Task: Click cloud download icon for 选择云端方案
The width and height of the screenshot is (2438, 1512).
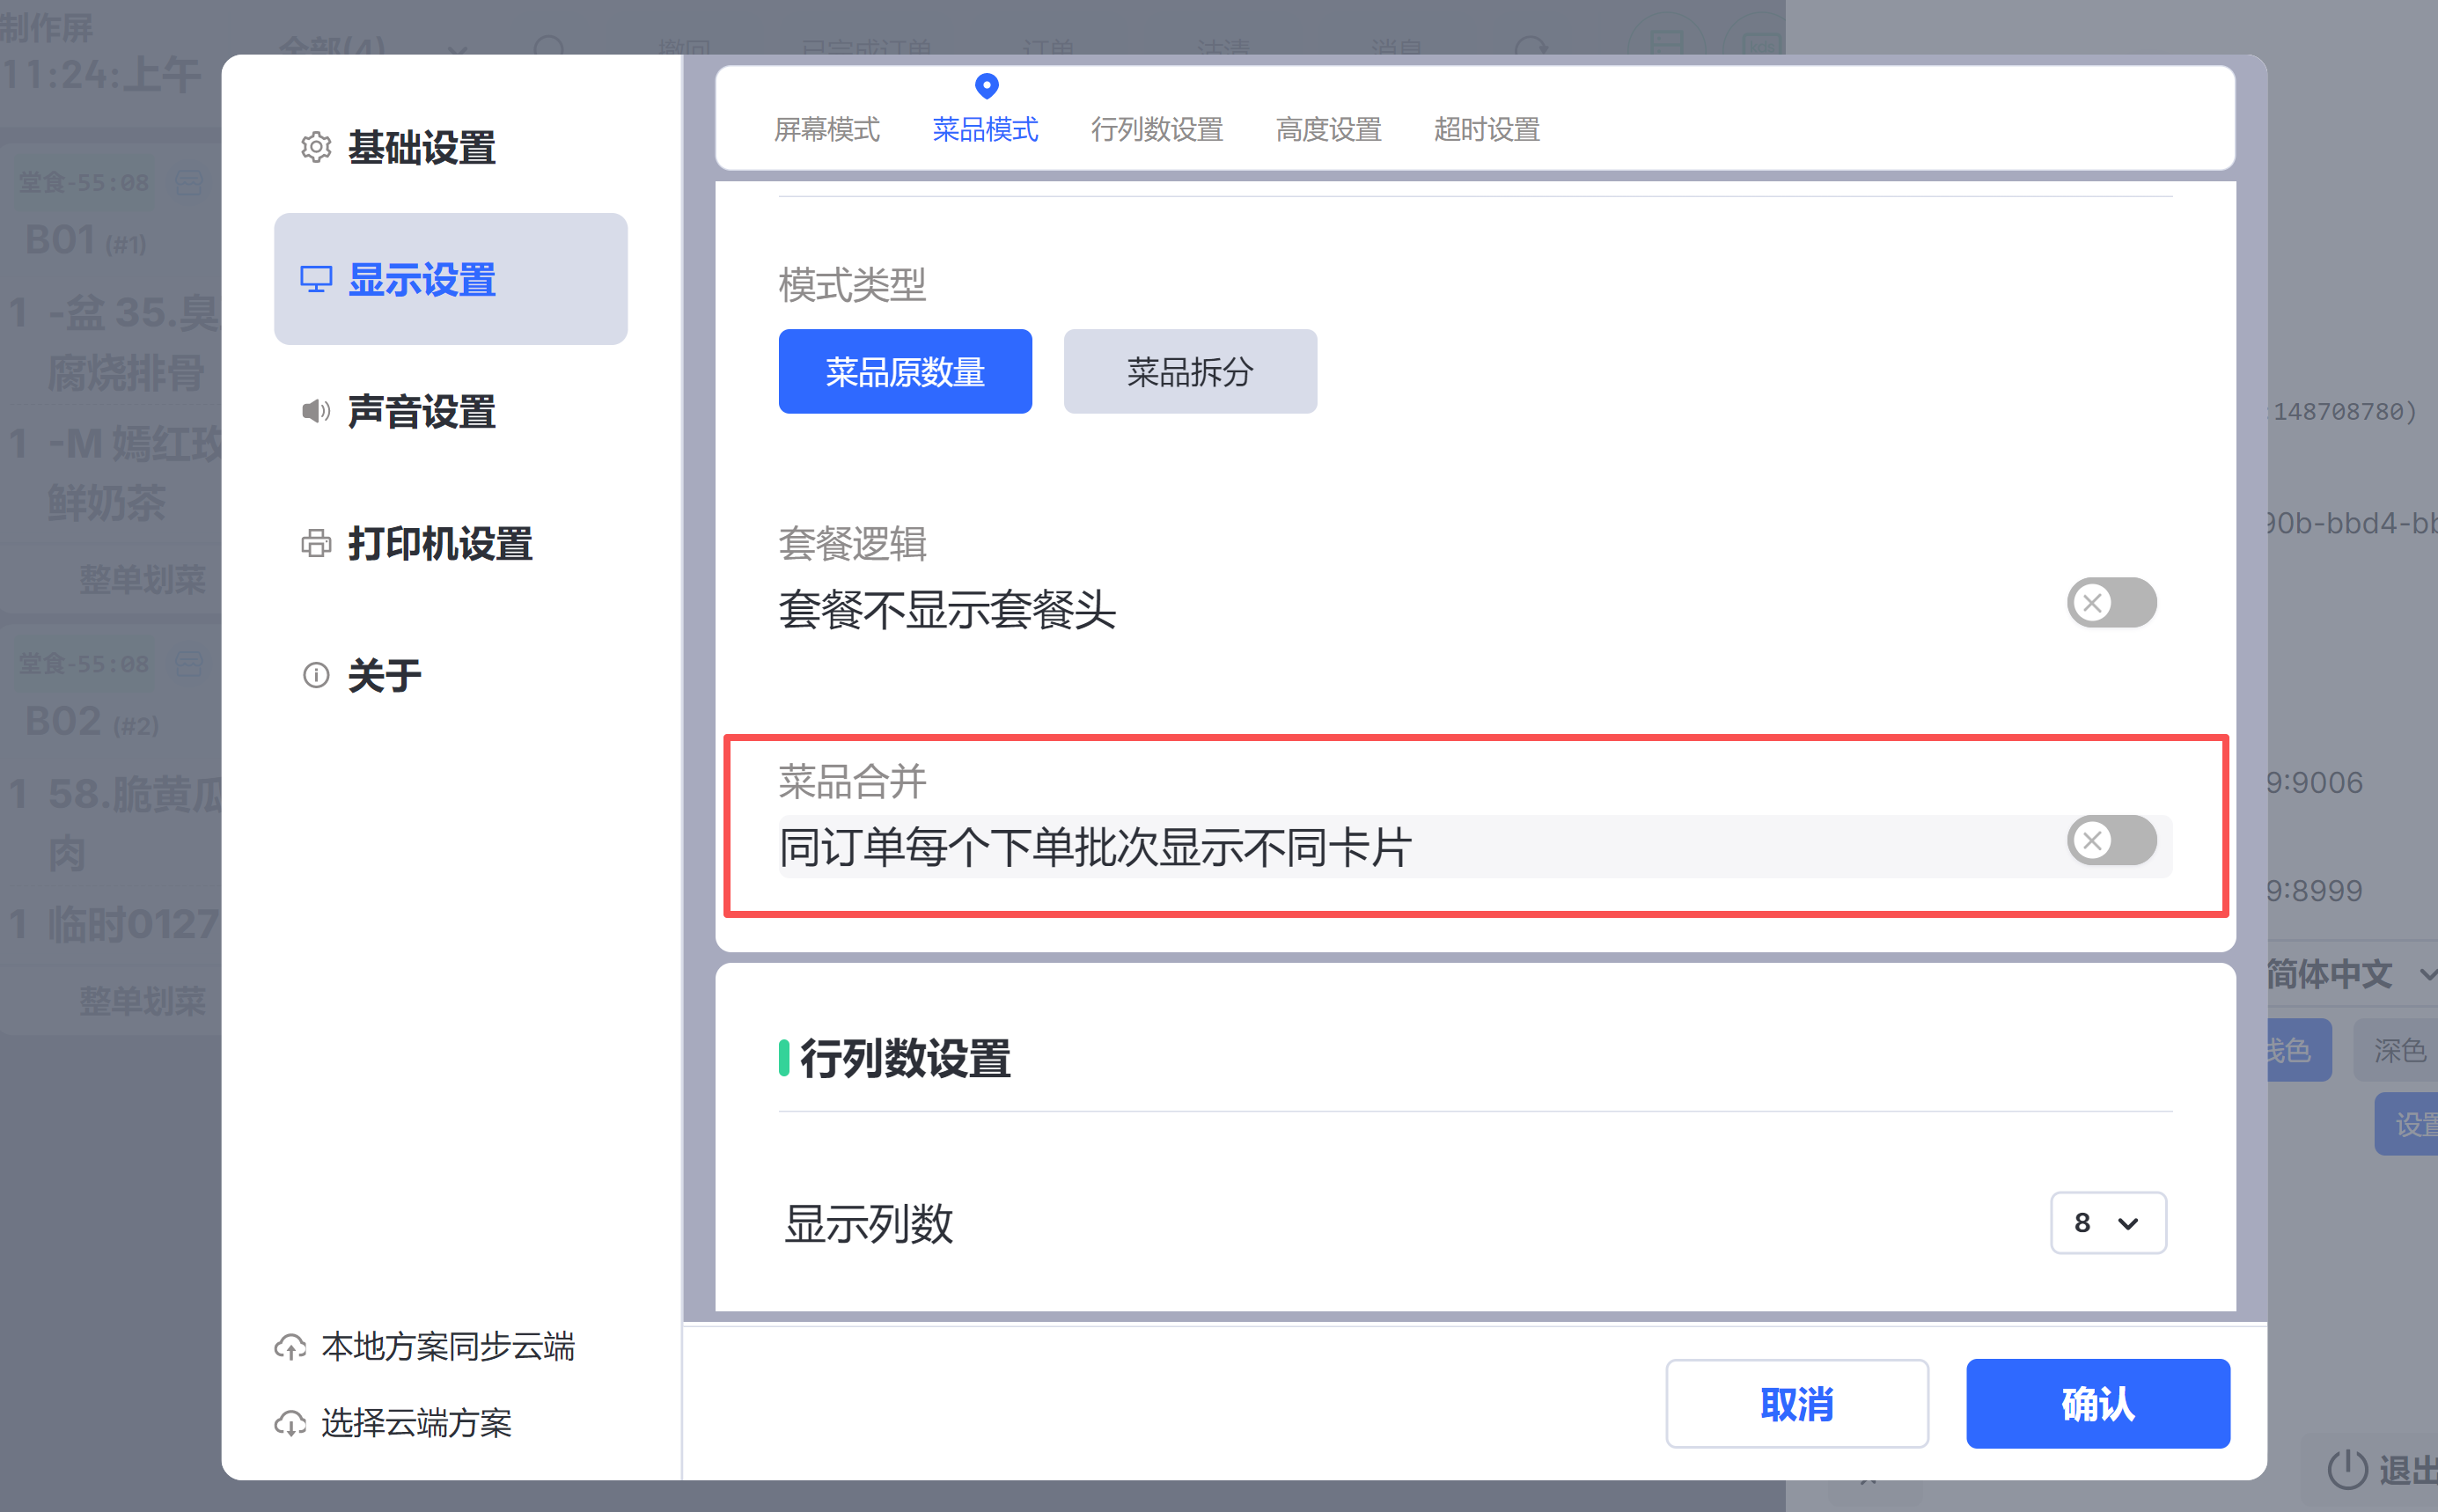Action: (x=290, y=1422)
